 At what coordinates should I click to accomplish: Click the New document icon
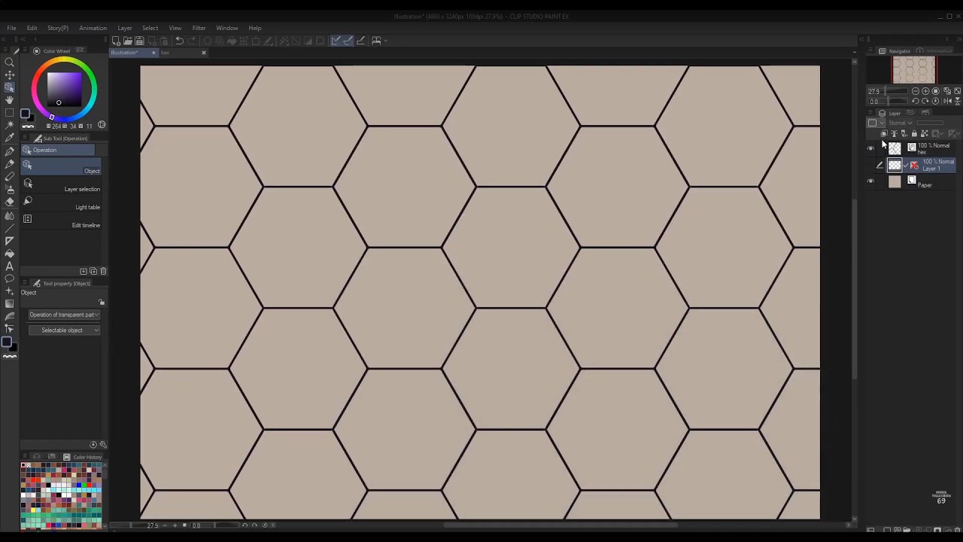[117, 41]
